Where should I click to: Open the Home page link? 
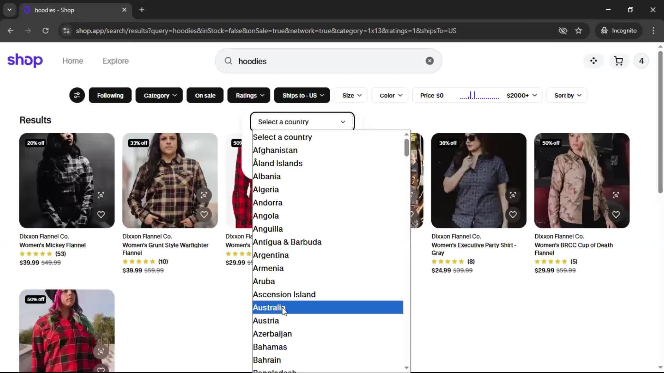pyautogui.click(x=73, y=61)
